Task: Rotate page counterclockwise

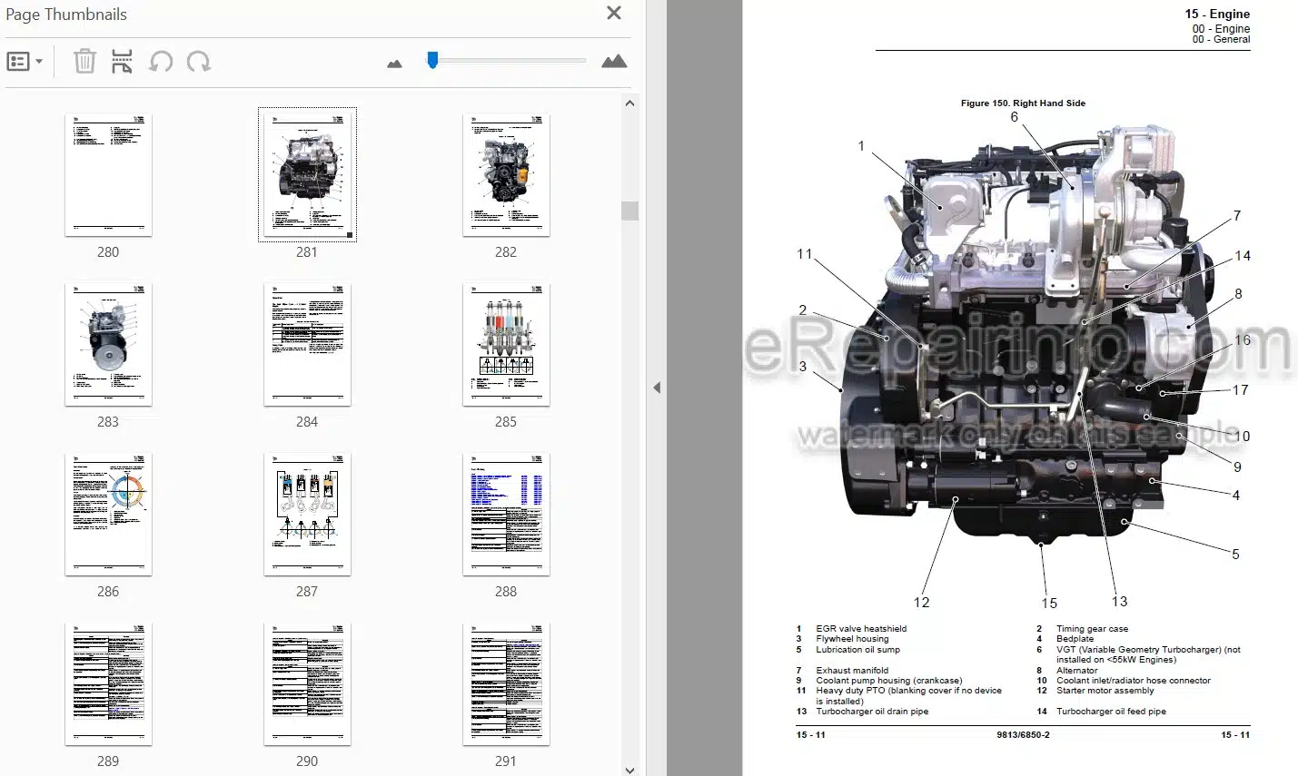Action: point(161,62)
